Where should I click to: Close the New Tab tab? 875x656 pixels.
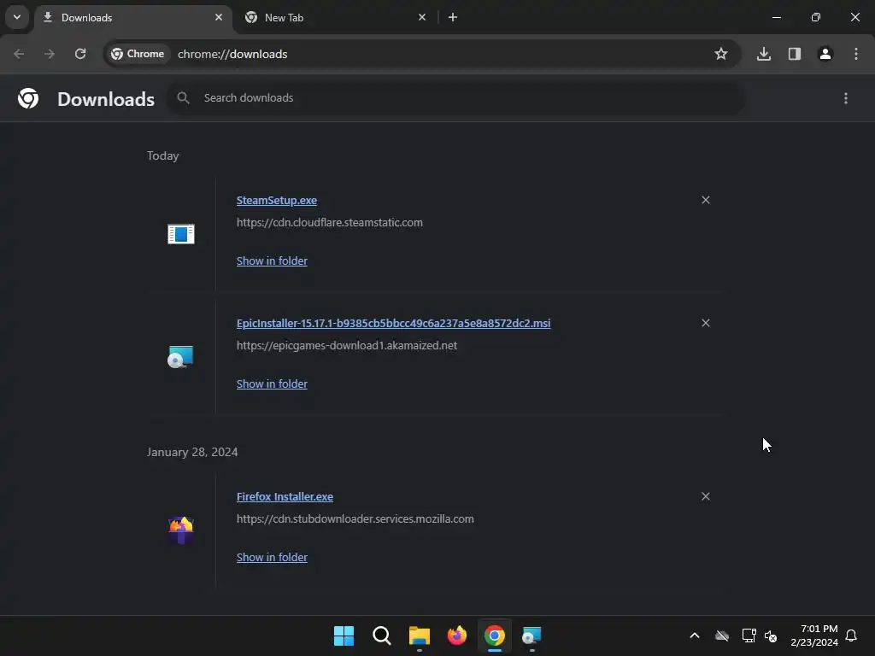[422, 17]
